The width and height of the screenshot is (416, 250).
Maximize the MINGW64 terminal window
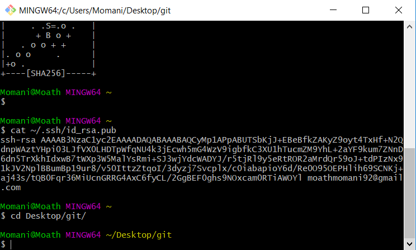click(x=366, y=10)
